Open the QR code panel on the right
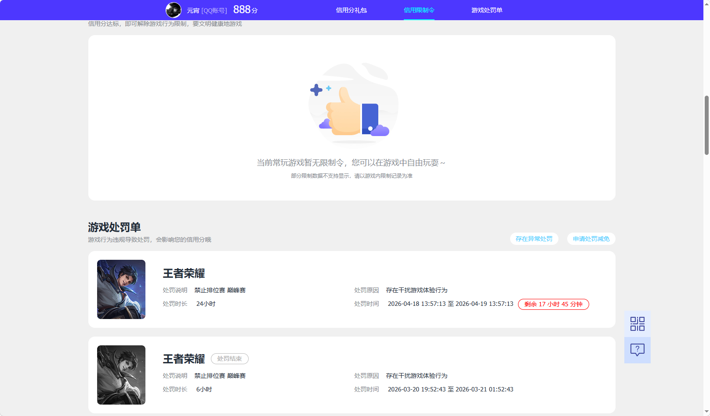Viewport: 710px width, 416px height. pyautogui.click(x=637, y=323)
